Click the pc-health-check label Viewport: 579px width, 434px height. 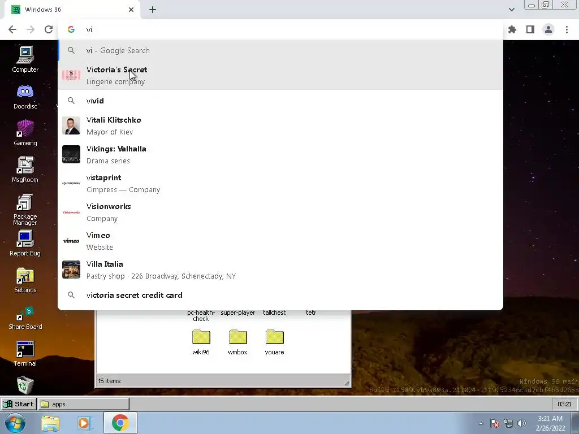coord(201,315)
